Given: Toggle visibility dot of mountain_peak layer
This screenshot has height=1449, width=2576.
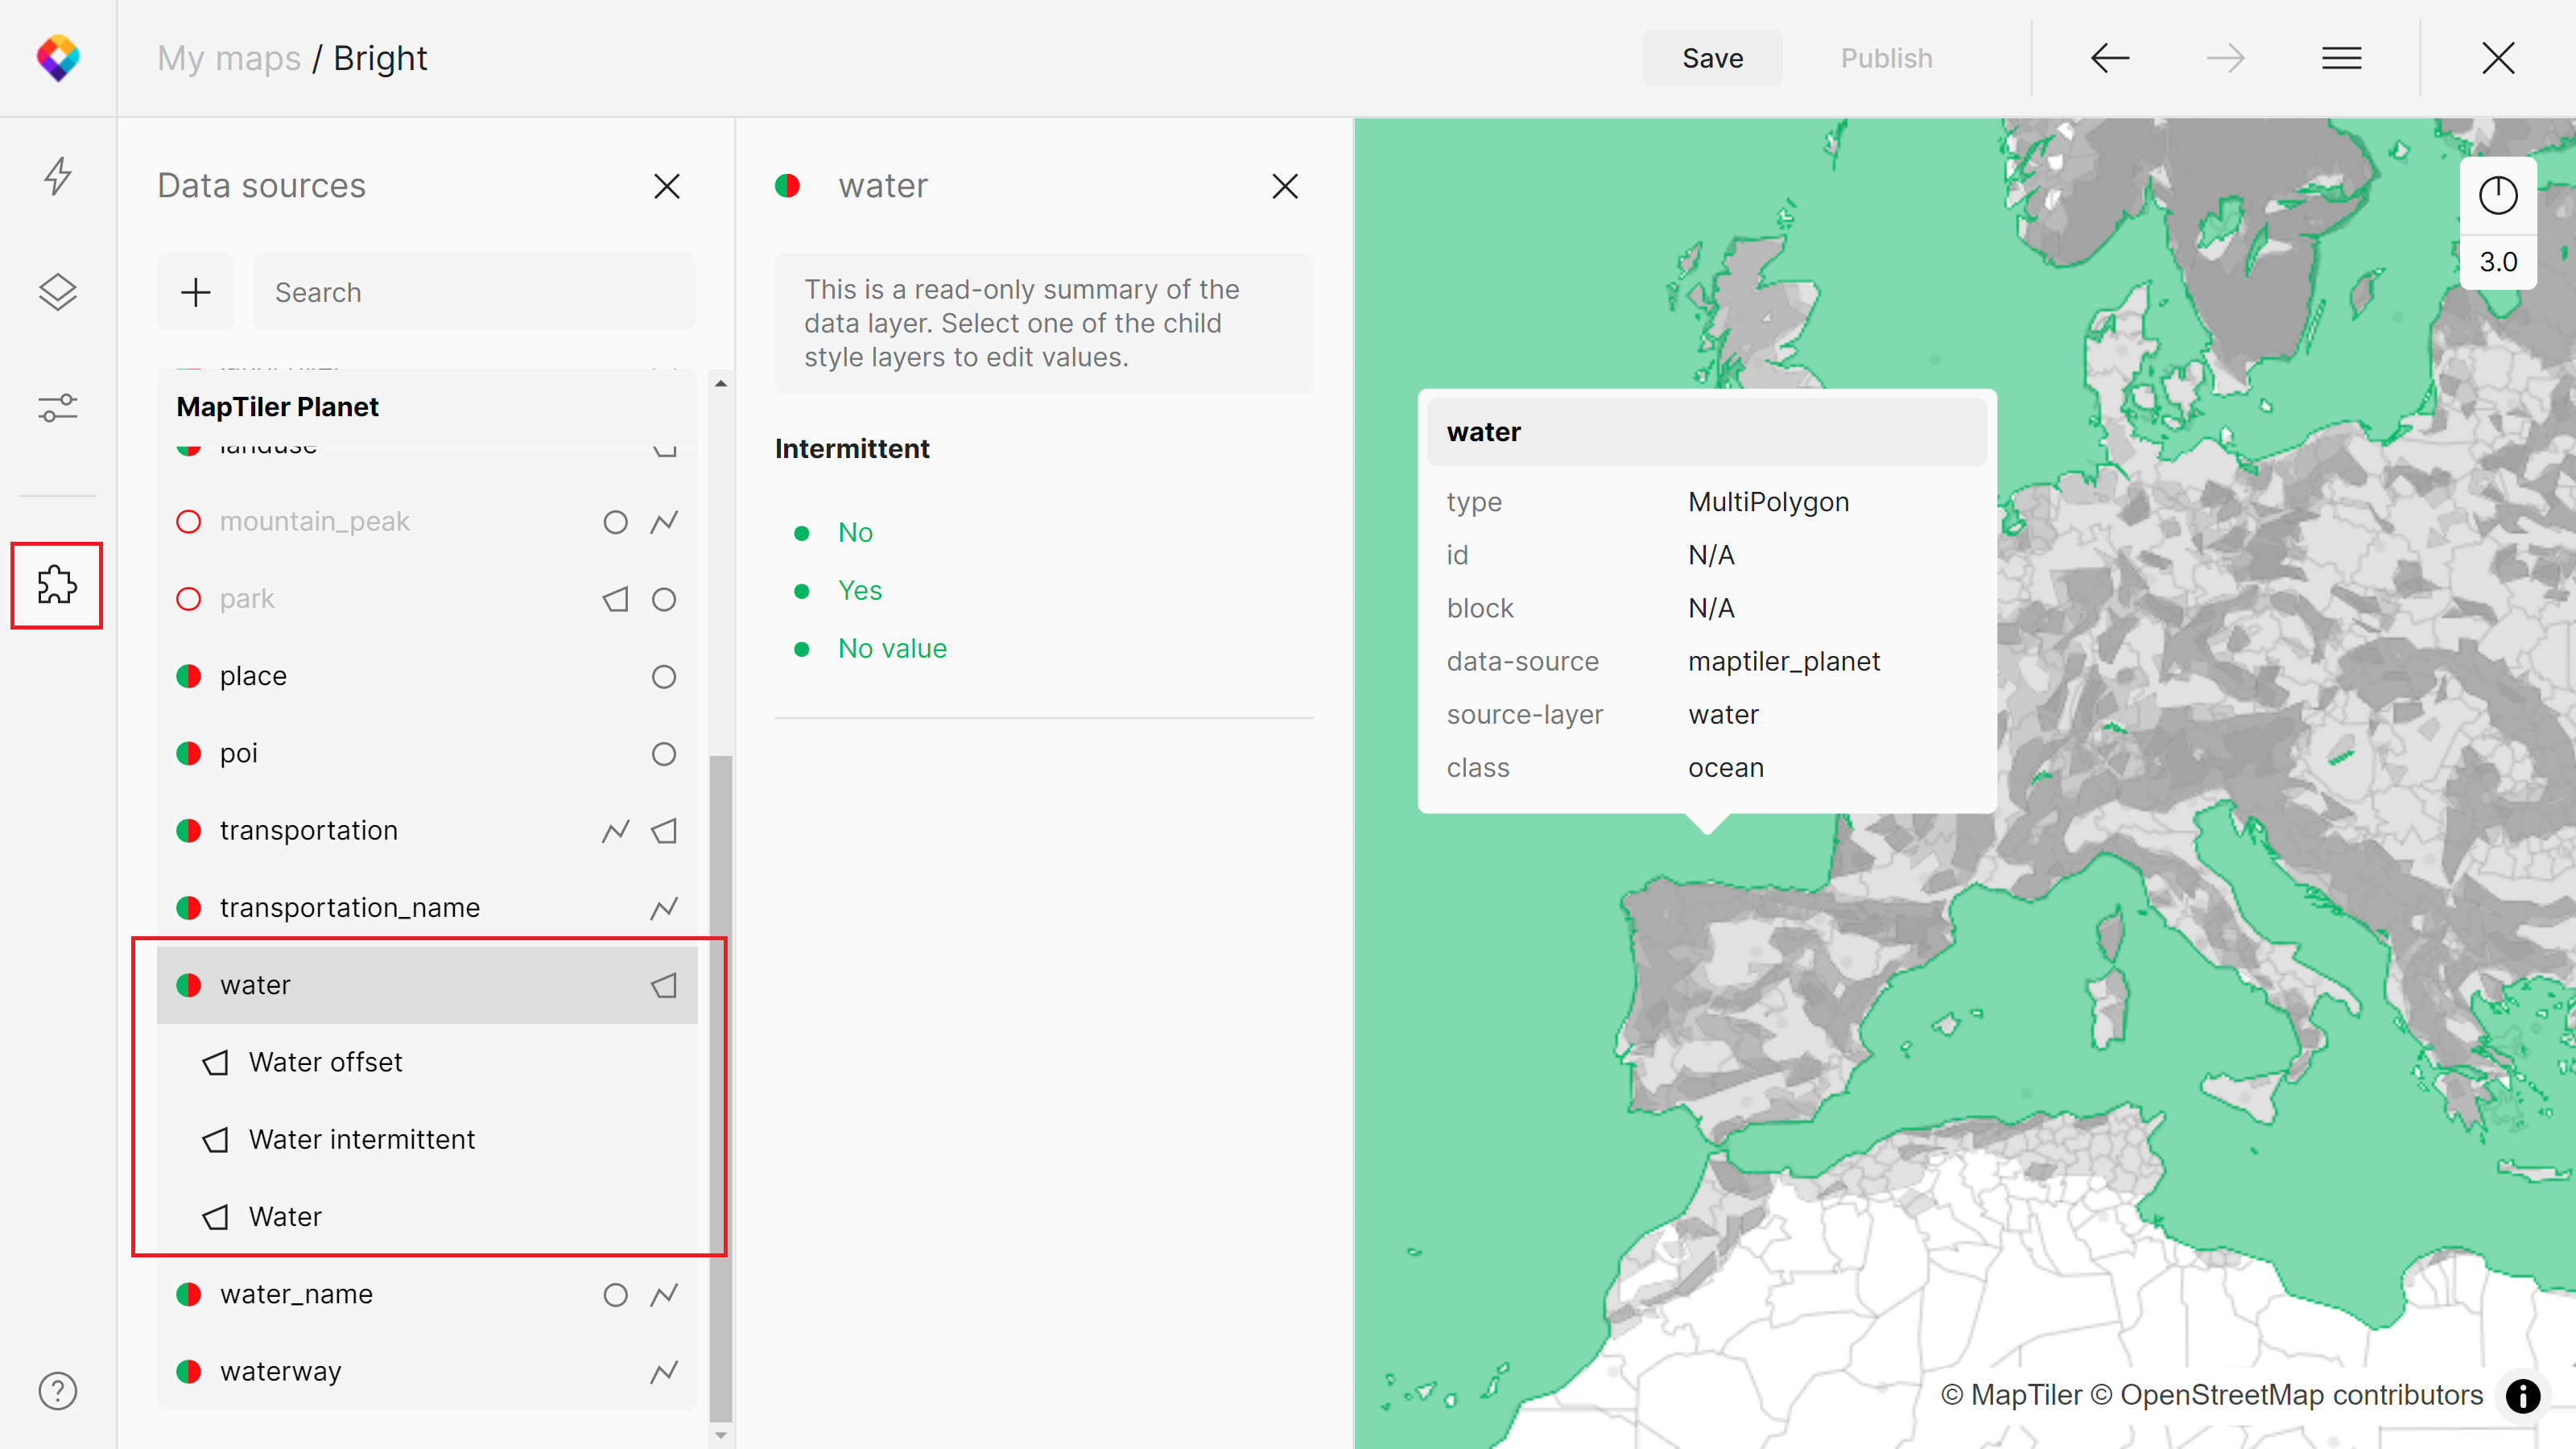Looking at the screenshot, I should (x=189, y=522).
